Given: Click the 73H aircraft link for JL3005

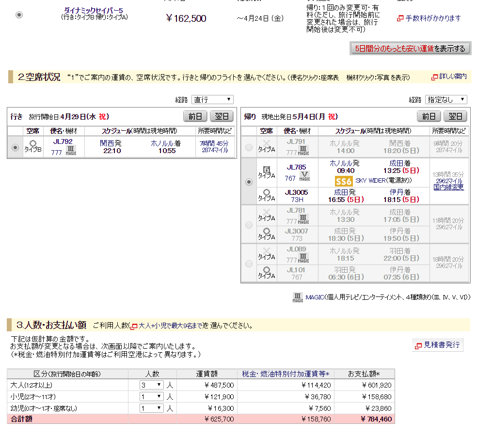Looking at the screenshot, I should [297, 200].
